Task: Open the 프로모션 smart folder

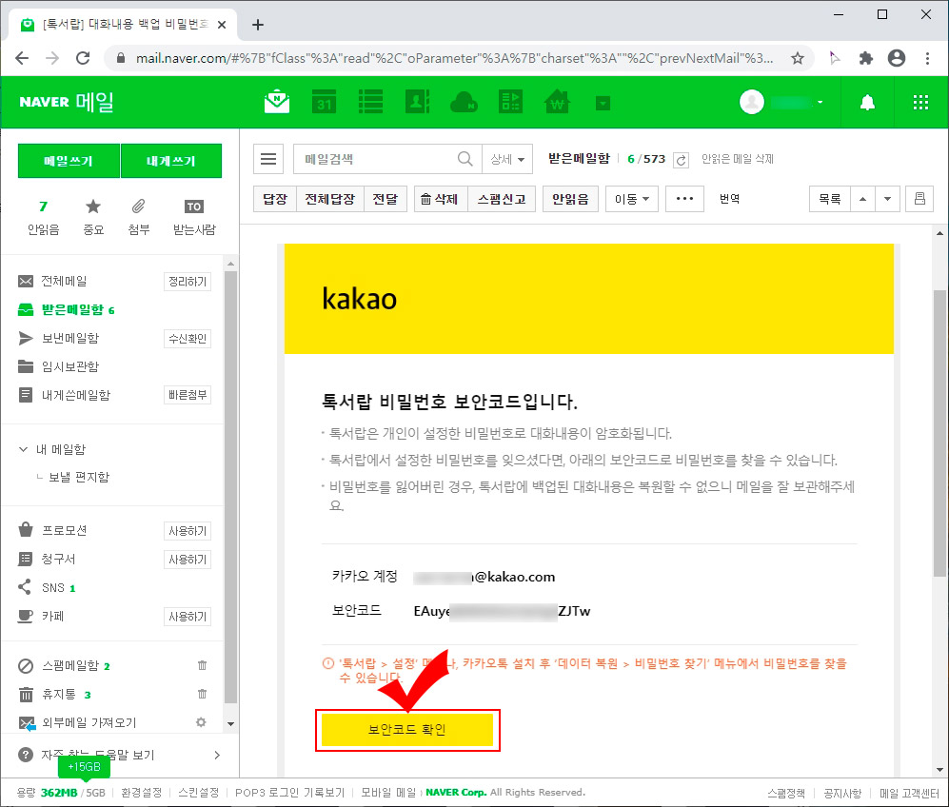Action: click(x=64, y=530)
